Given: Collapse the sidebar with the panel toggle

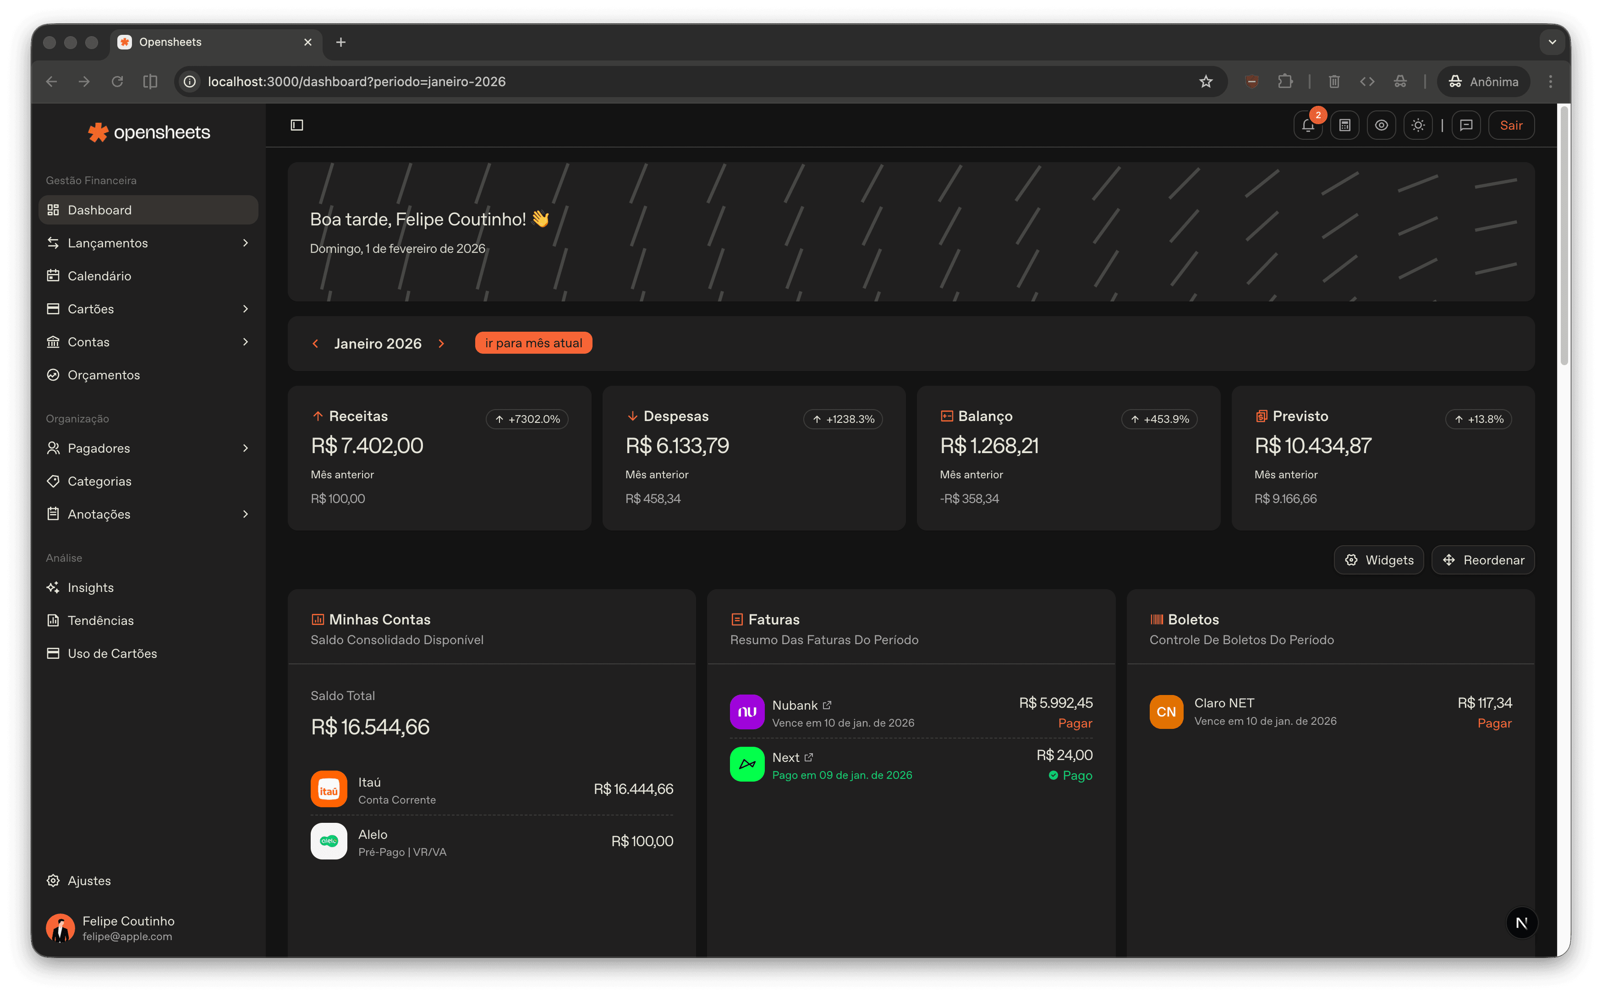Looking at the screenshot, I should [296, 125].
